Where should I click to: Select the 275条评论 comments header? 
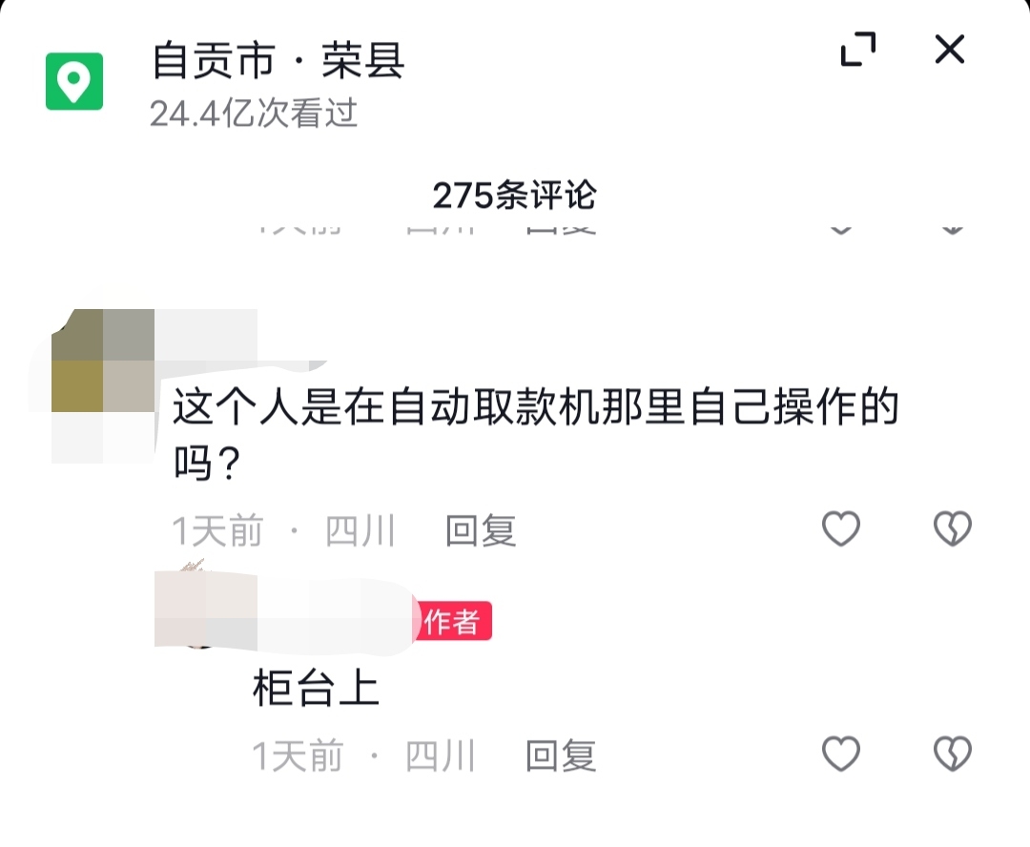click(514, 196)
